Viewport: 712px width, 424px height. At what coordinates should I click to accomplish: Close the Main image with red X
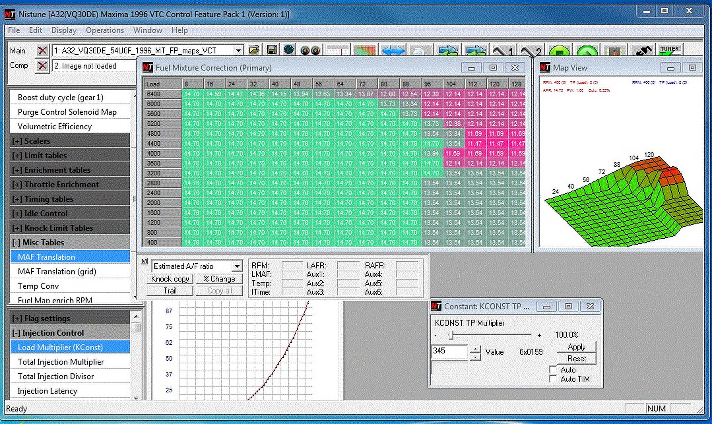click(x=42, y=50)
